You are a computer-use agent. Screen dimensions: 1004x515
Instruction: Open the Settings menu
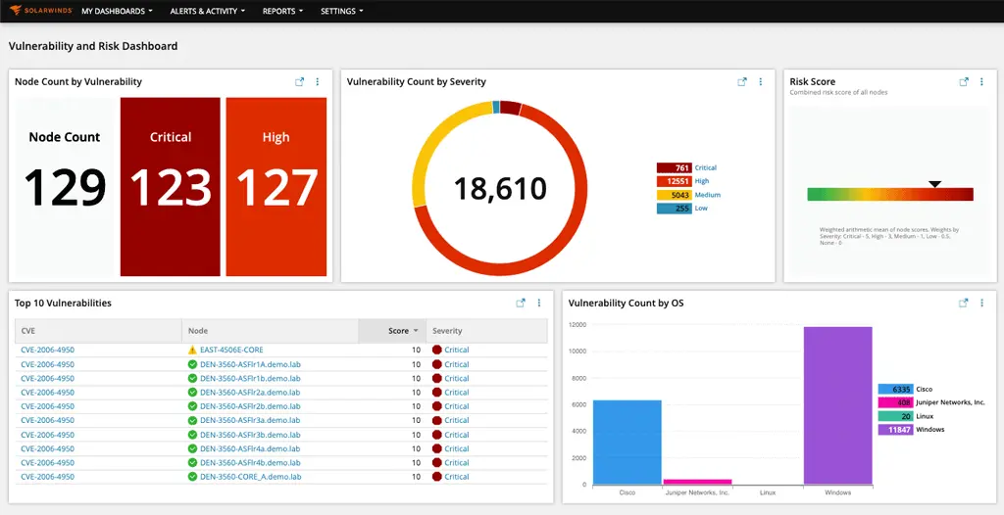[x=342, y=11]
